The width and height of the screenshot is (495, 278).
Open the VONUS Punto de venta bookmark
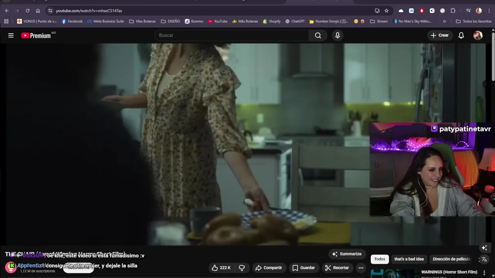37,21
